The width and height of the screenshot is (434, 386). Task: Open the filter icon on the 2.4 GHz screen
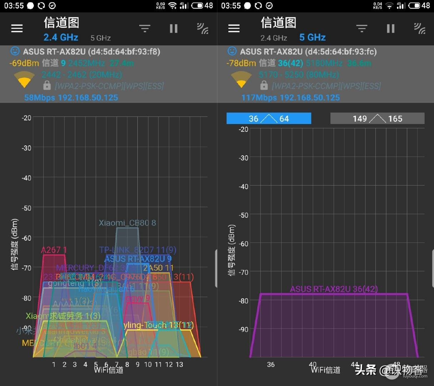tap(145, 28)
